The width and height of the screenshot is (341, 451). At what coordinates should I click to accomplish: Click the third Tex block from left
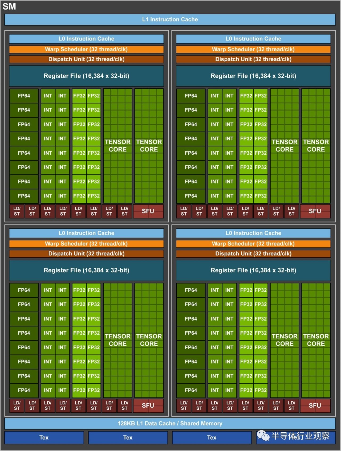tap(212, 437)
